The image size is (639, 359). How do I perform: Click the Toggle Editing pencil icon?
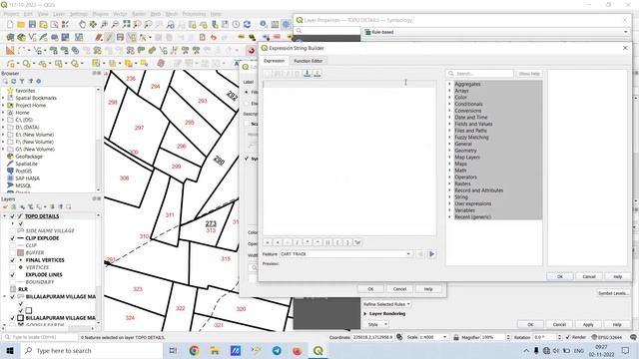109,38
